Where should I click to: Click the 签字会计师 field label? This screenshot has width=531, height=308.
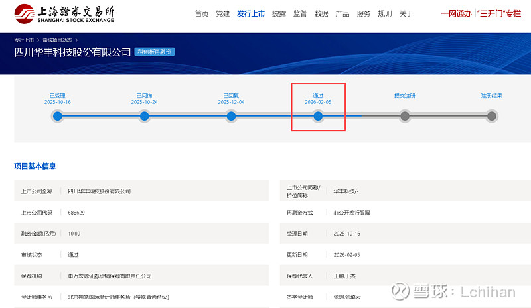pyautogui.click(x=300, y=297)
